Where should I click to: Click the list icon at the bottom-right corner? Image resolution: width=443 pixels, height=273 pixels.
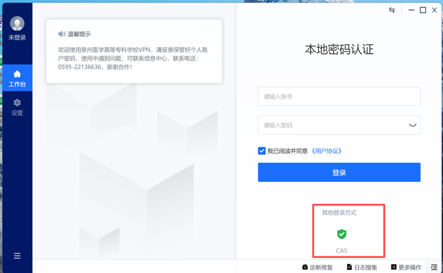pyautogui.click(x=434, y=267)
